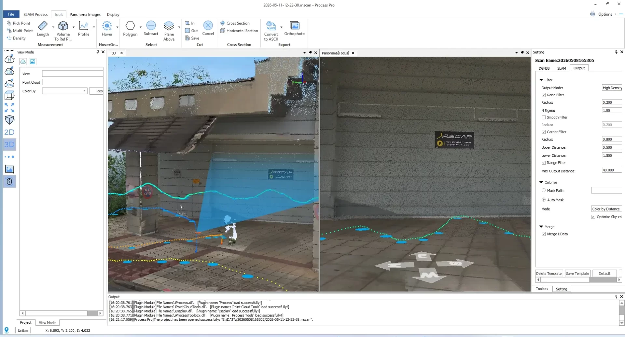
Task: Toggle the Xray display icon
Action: pos(9,83)
